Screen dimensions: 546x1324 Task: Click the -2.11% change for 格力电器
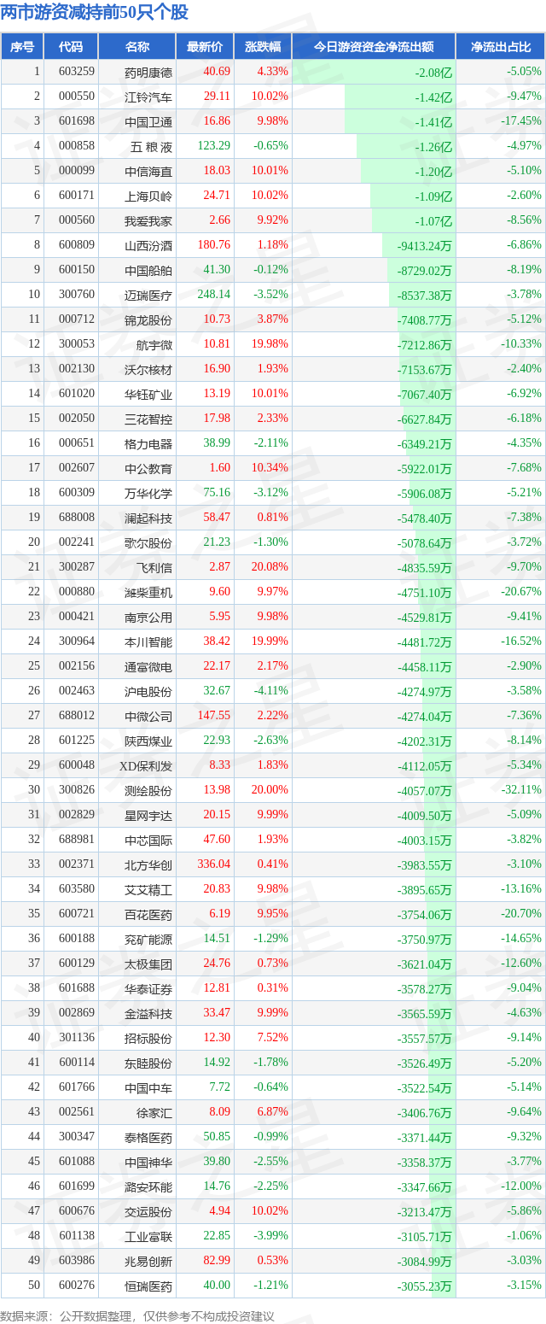pos(270,443)
